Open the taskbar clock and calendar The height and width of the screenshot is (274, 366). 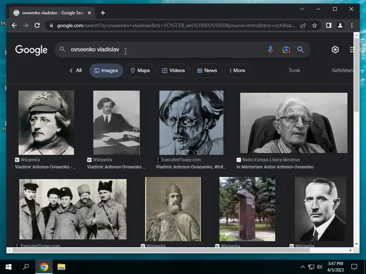[335, 267]
